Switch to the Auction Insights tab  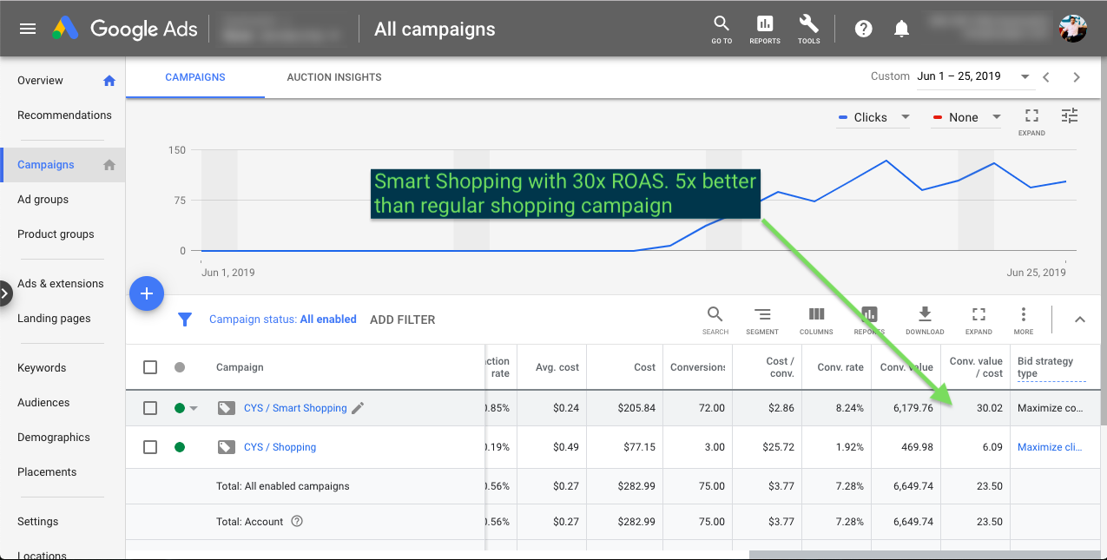tap(334, 77)
